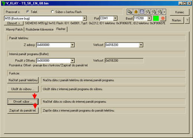The width and height of the screenshot is (193, 138).
Task: Maximize the V_KLAY window
Action: click(184, 3)
